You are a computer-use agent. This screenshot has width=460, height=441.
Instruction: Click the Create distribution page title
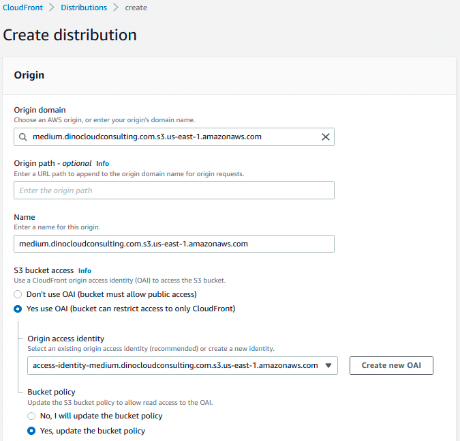pos(70,35)
